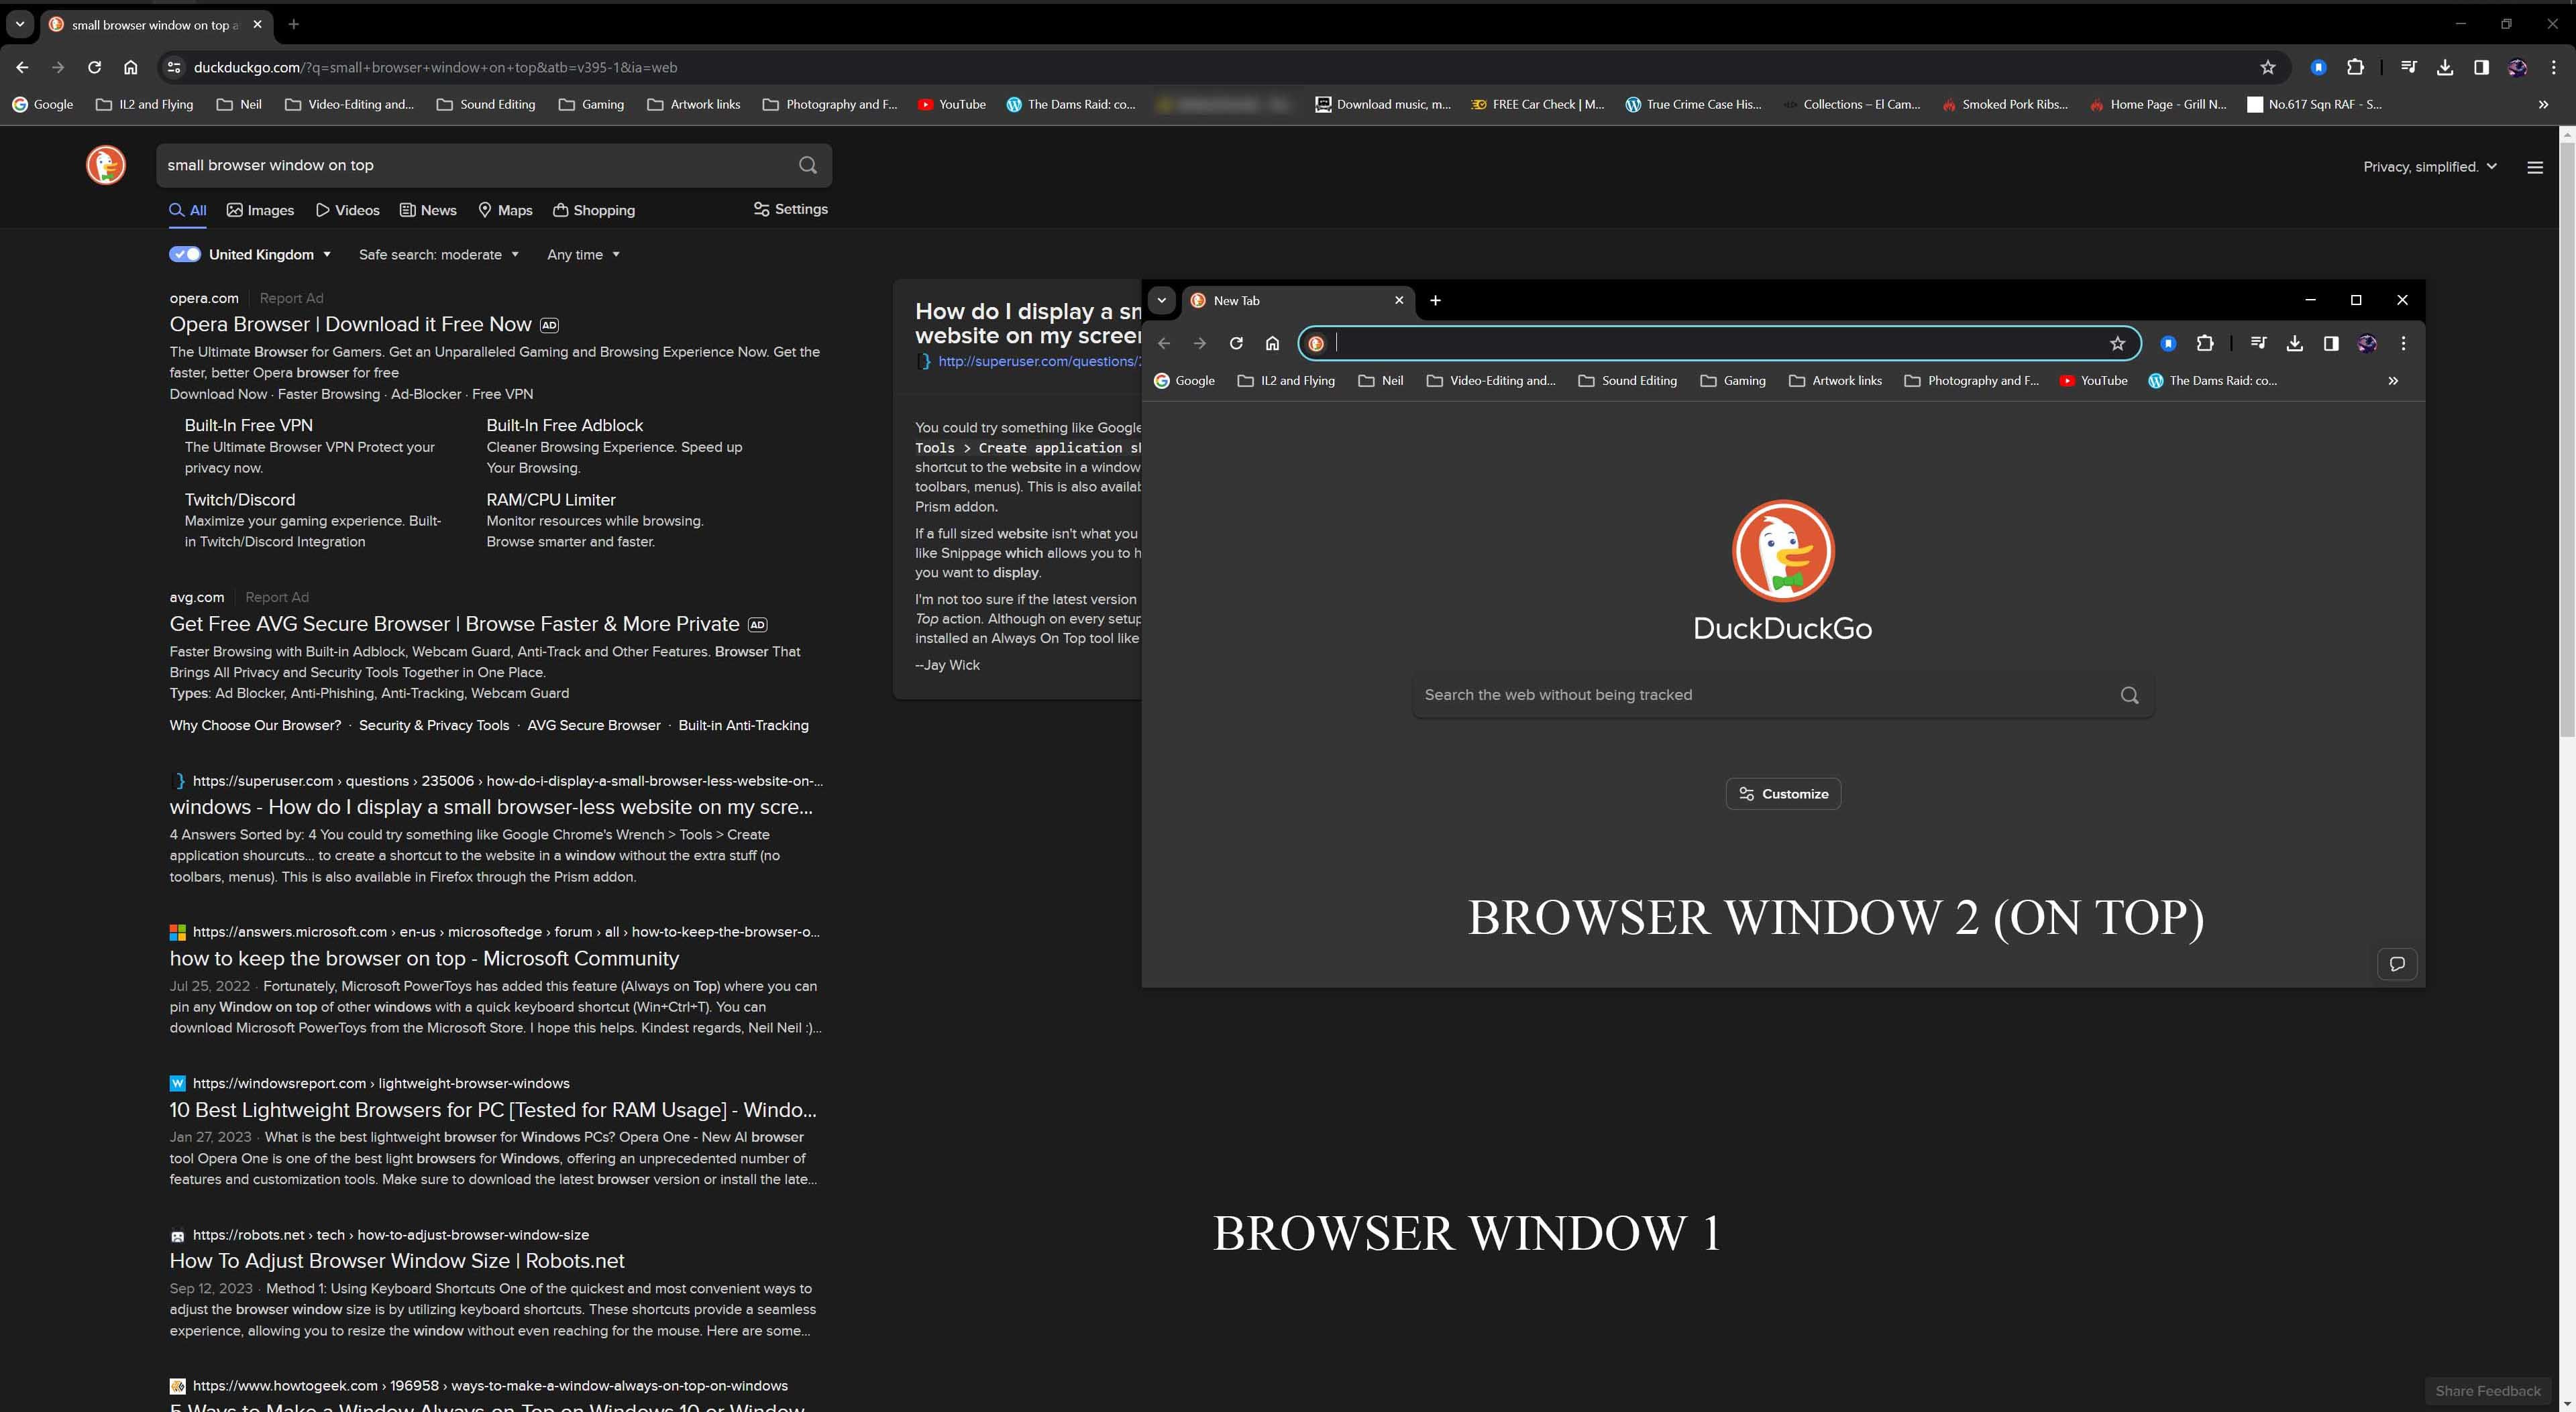Click Report Ad next to avg.com
Image resolution: width=2576 pixels, height=1412 pixels.
pyautogui.click(x=277, y=597)
